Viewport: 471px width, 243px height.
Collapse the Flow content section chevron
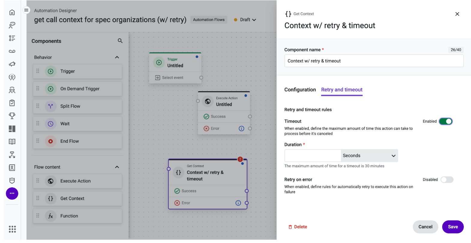tap(117, 167)
